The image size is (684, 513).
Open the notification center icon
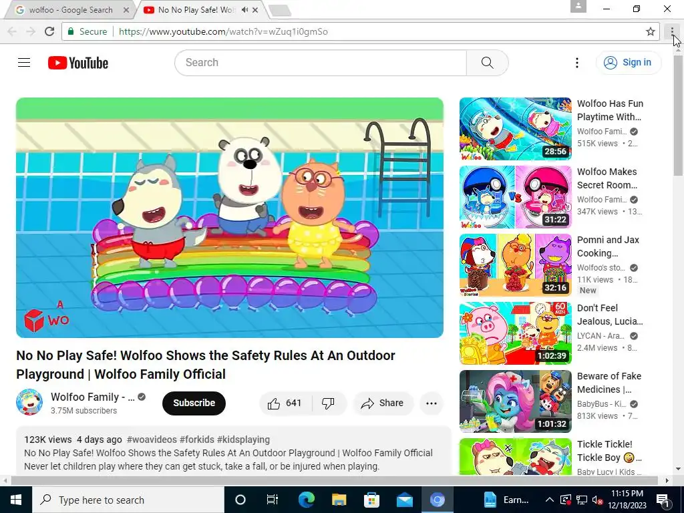click(663, 500)
